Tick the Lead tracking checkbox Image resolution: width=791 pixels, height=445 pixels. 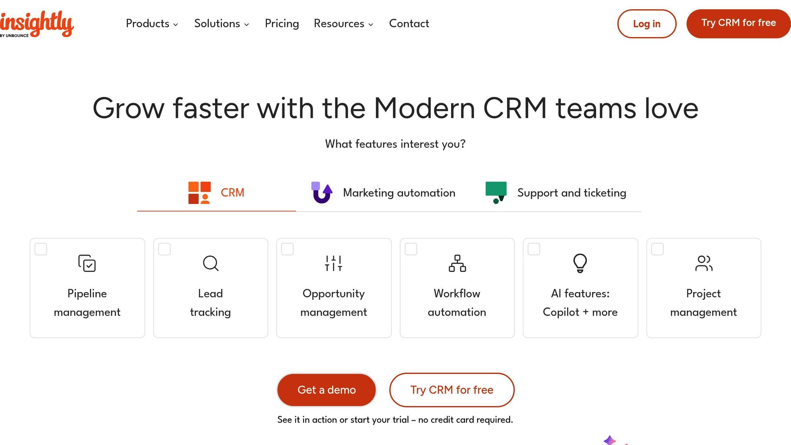pos(165,249)
